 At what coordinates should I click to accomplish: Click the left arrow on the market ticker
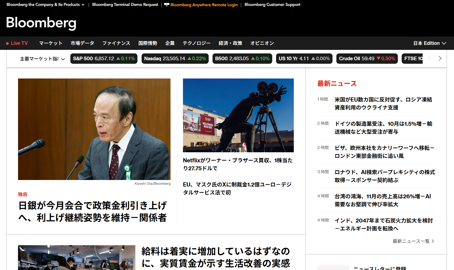[x=429, y=58]
